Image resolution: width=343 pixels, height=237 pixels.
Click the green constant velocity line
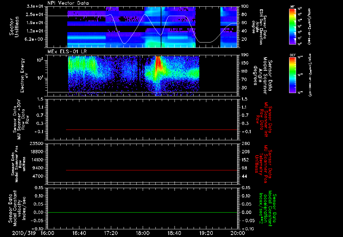(x=142, y=212)
